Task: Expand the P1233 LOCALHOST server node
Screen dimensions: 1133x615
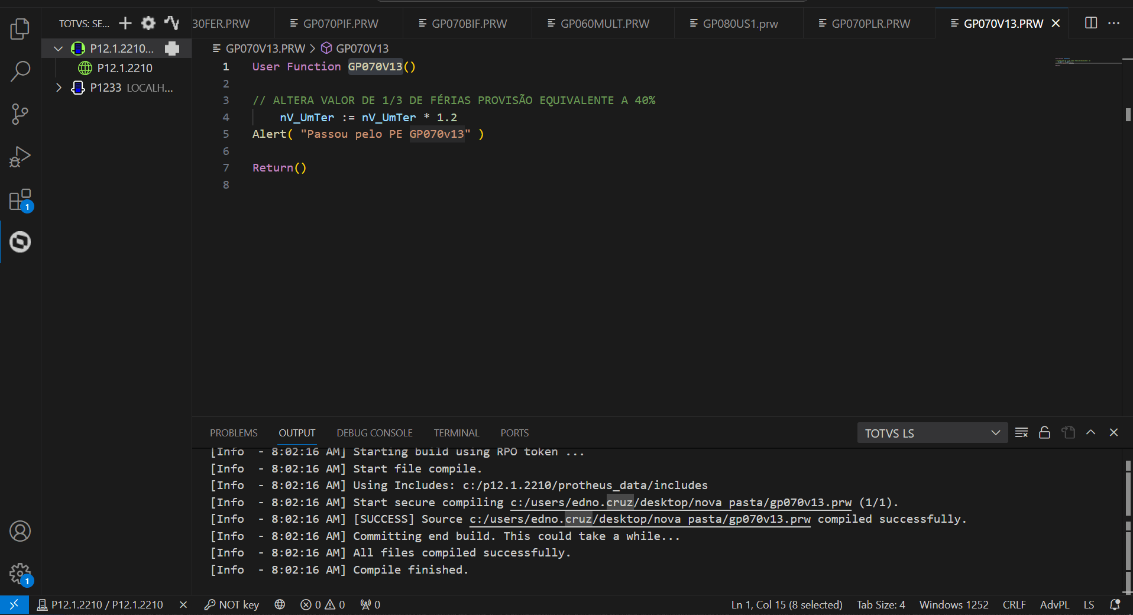Action: (58, 88)
